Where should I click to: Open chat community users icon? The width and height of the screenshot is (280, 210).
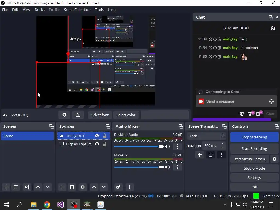click(273, 28)
